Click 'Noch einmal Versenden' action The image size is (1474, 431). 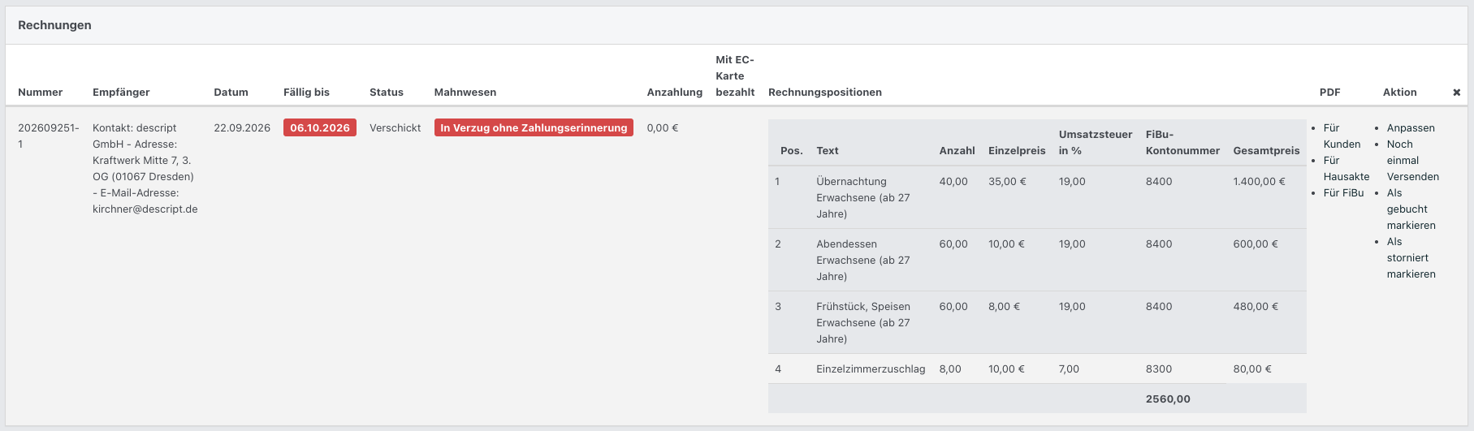[1413, 161]
